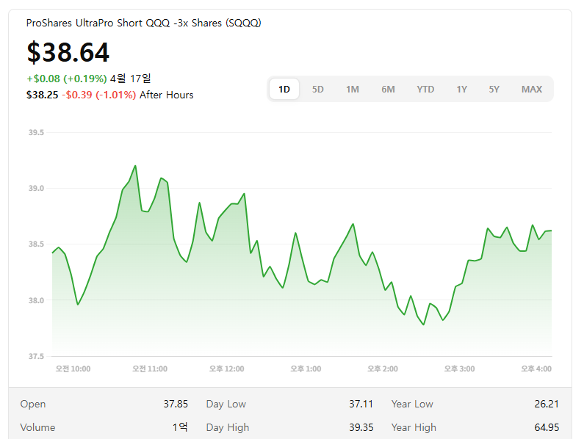
Task: Click the Year Low value 26.21
Action: click(547, 404)
